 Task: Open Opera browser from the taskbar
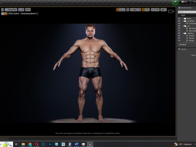pyautogui.click(x=36, y=144)
